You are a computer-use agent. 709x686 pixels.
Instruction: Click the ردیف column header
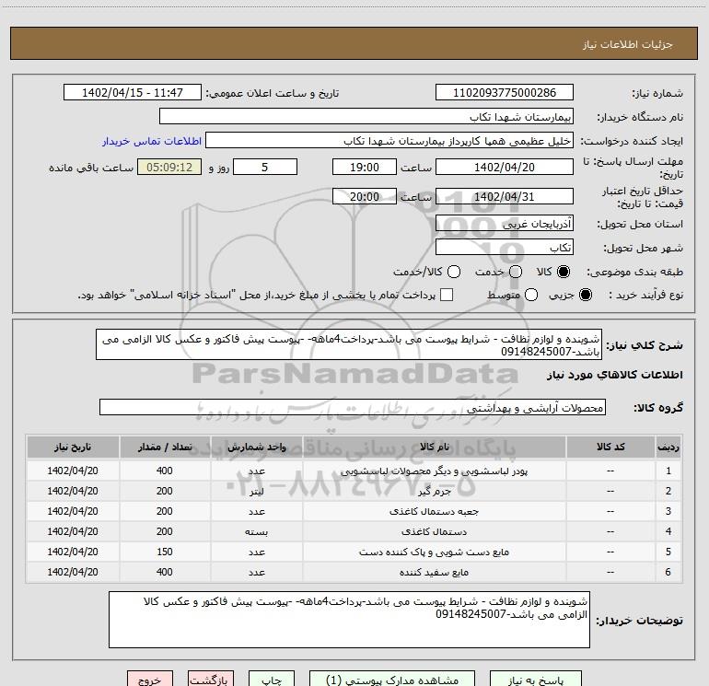668,447
